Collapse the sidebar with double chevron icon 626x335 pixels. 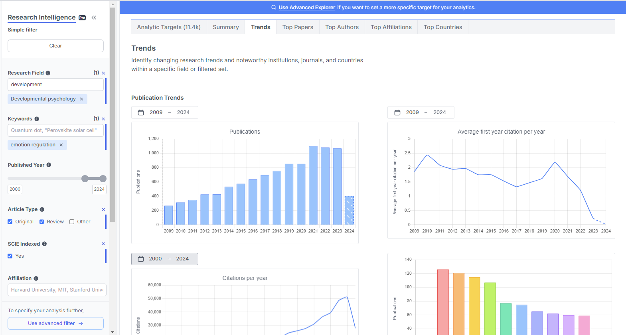pyautogui.click(x=94, y=18)
